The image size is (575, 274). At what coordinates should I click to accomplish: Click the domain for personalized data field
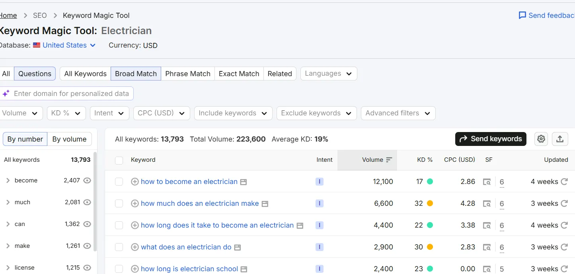click(67, 94)
